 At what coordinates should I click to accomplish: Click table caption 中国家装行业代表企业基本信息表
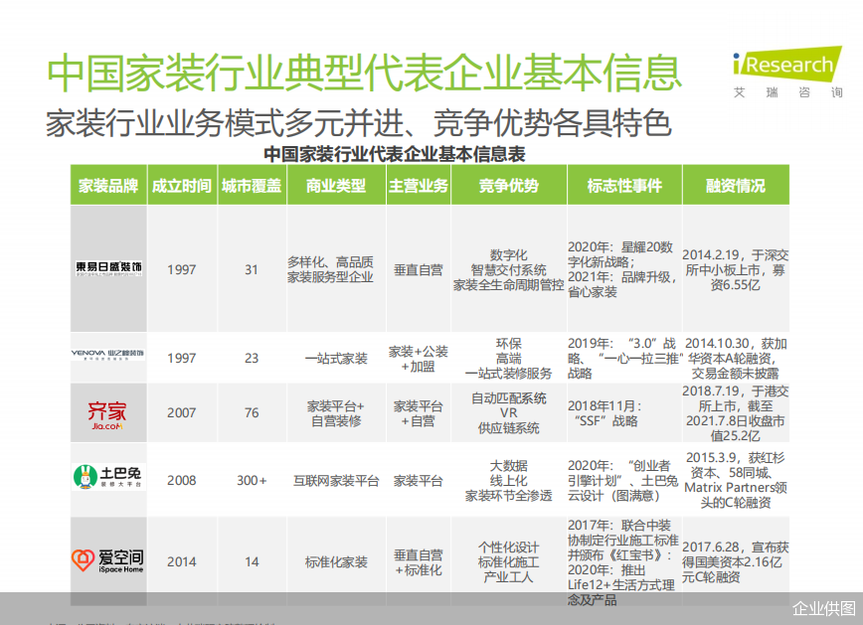394,154
